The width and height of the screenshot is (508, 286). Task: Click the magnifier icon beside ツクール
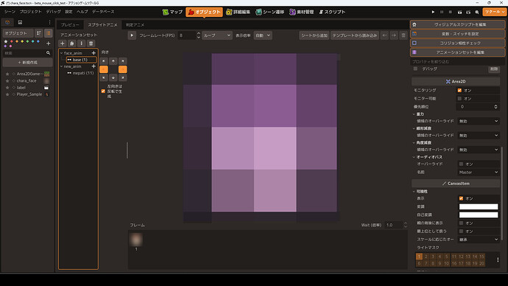(477, 12)
